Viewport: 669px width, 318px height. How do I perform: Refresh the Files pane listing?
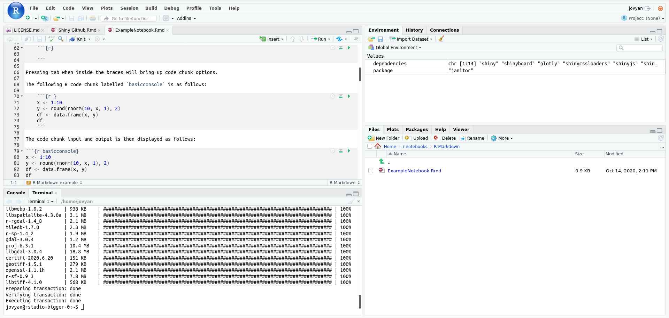[x=661, y=138]
